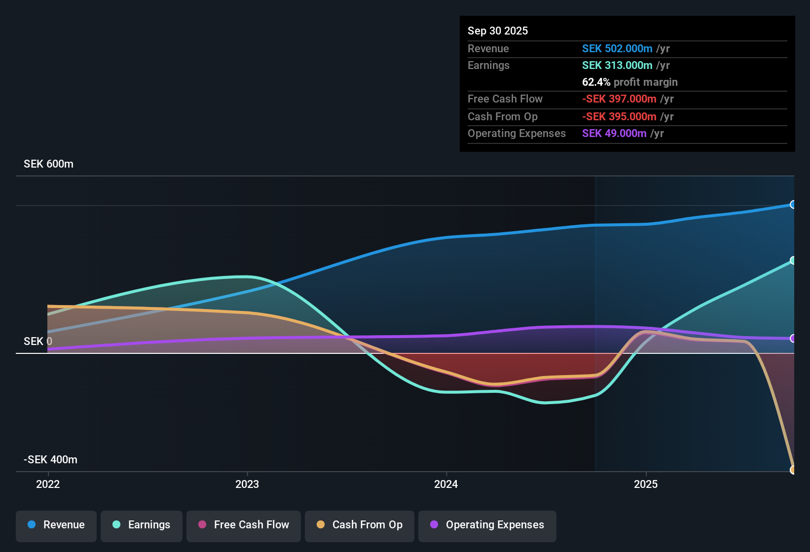The height and width of the screenshot is (552, 810).
Task: Click the Revenue endpoint marker on the chart
Action: (x=793, y=205)
